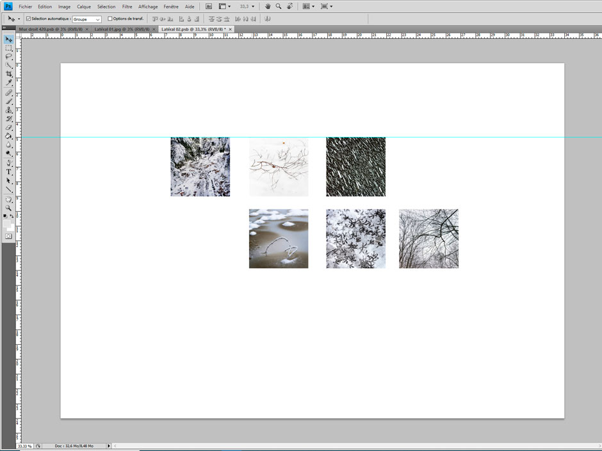This screenshot has width=602, height=451.
Task: Select the Paint Bucket tool
Action: tap(9, 136)
